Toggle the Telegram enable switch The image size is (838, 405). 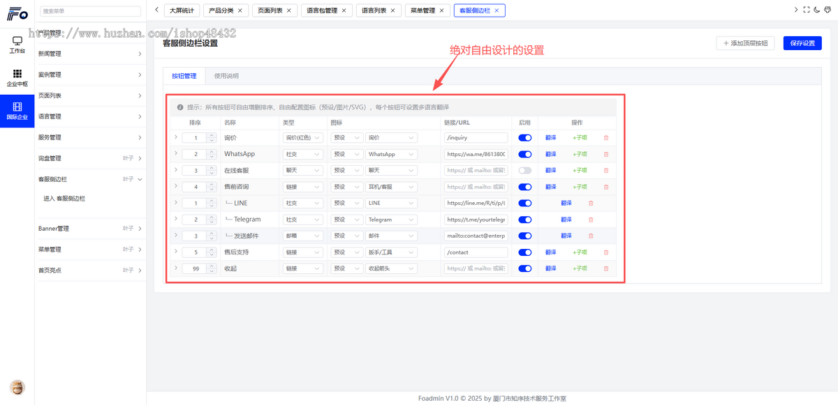point(525,220)
